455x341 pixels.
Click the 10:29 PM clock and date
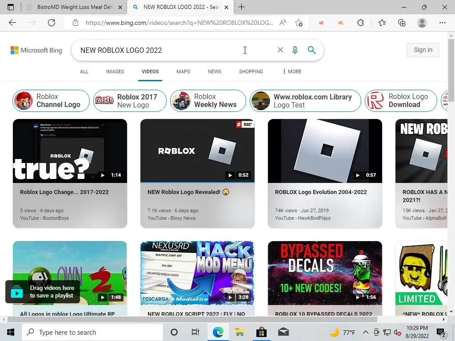coord(417,332)
